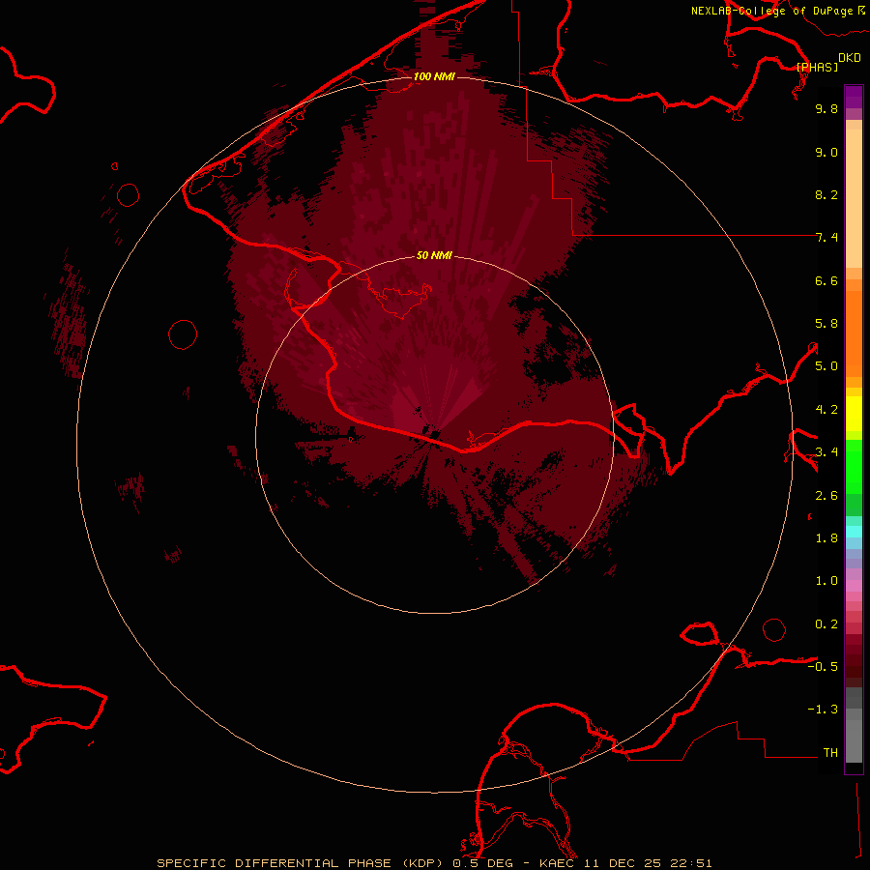This screenshot has height=870, width=870.
Task: Click the "[PHAS]" units label
Action: pyautogui.click(x=817, y=67)
